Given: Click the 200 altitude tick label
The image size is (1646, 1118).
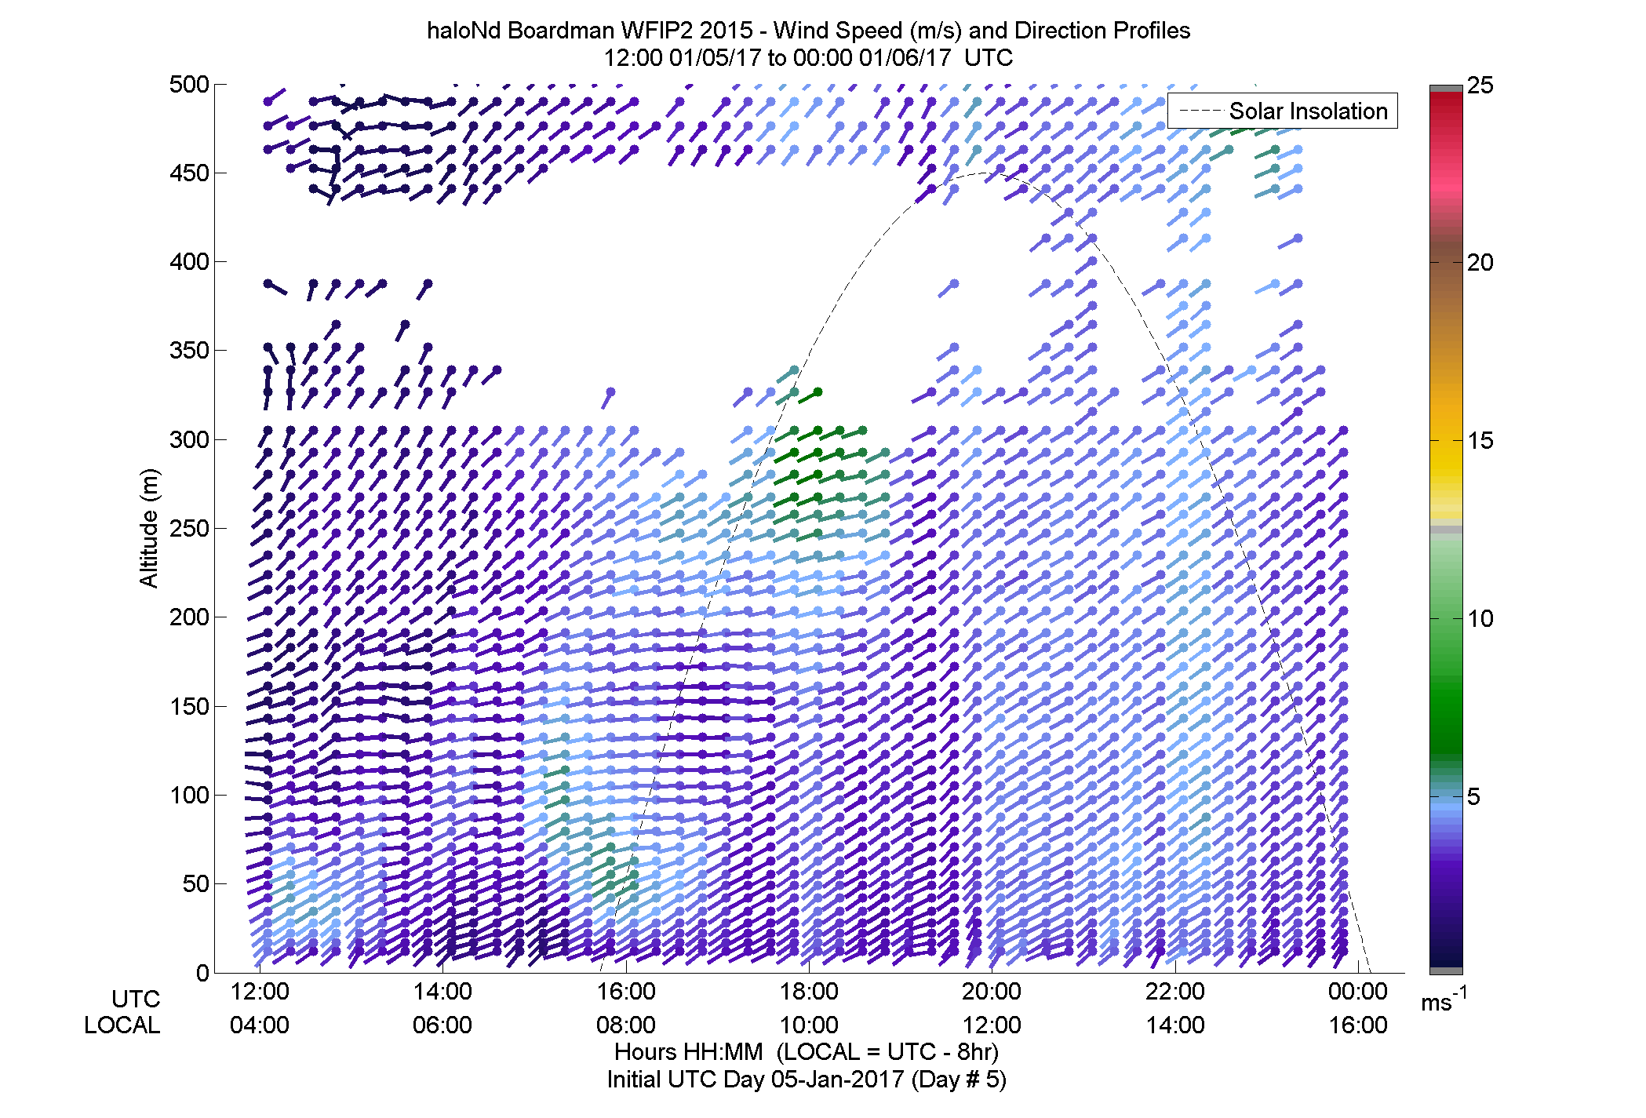Looking at the screenshot, I should click(x=189, y=617).
